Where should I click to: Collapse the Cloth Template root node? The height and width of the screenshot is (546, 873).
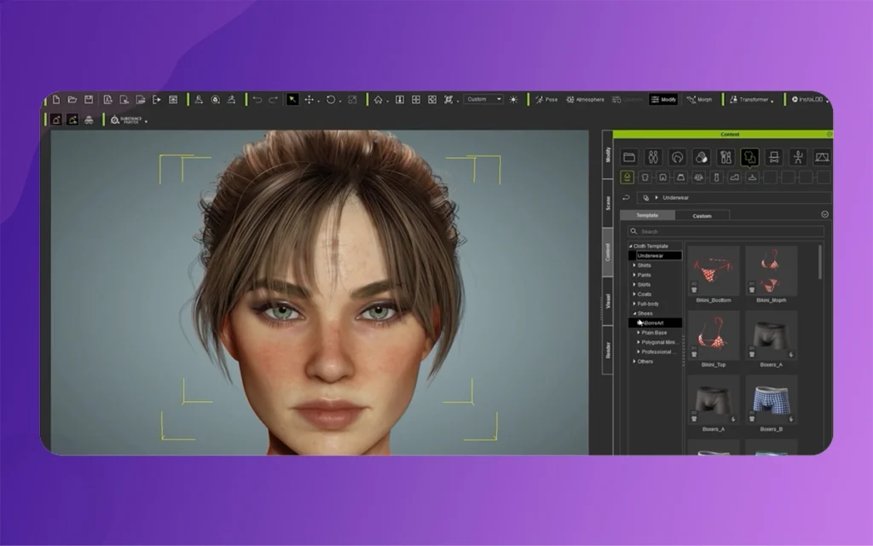coord(630,246)
